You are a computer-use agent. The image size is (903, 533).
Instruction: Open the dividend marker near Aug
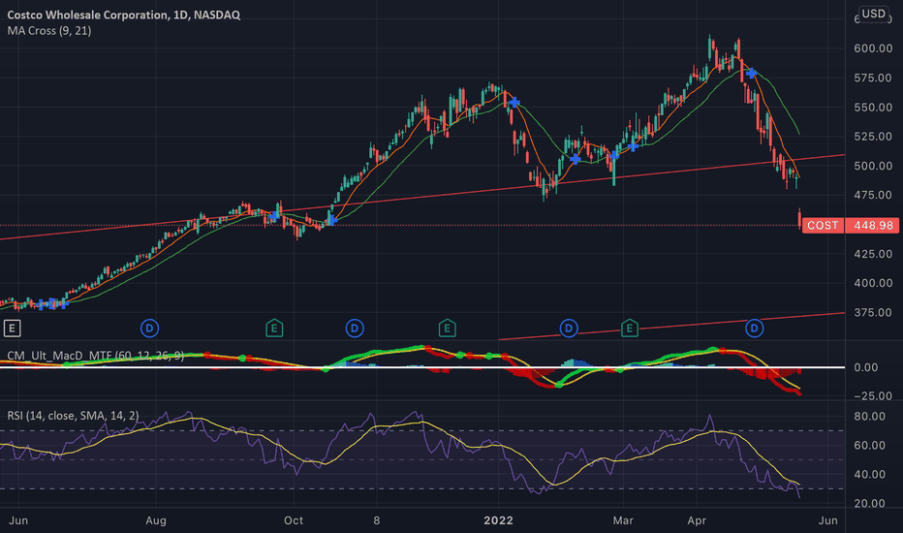tap(150, 329)
